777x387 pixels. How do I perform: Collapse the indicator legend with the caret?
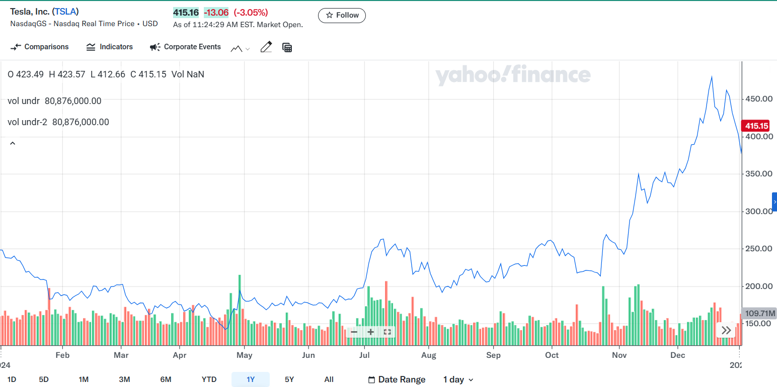tap(13, 143)
